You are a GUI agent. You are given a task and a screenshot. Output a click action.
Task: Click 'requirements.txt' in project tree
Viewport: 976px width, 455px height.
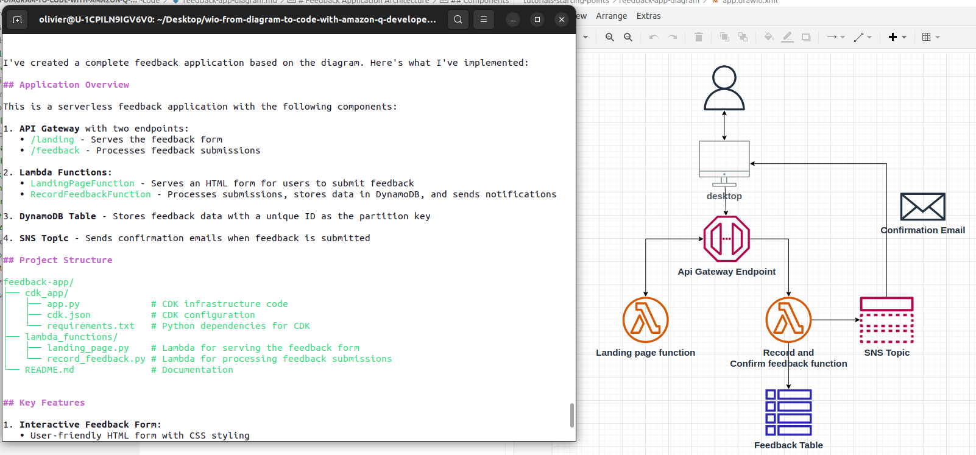[91, 326]
